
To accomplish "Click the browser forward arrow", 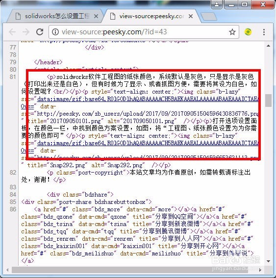I will pos(26,32).
